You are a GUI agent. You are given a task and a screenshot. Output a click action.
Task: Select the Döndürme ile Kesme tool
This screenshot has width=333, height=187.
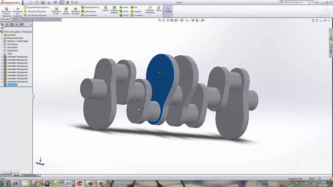75,11
